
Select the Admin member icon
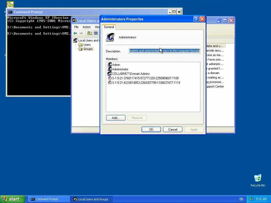(110, 64)
